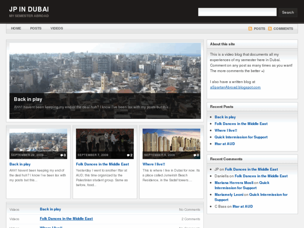
Task: Open Folk Dances in the Middle East card title
Action: (x=102, y=164)
